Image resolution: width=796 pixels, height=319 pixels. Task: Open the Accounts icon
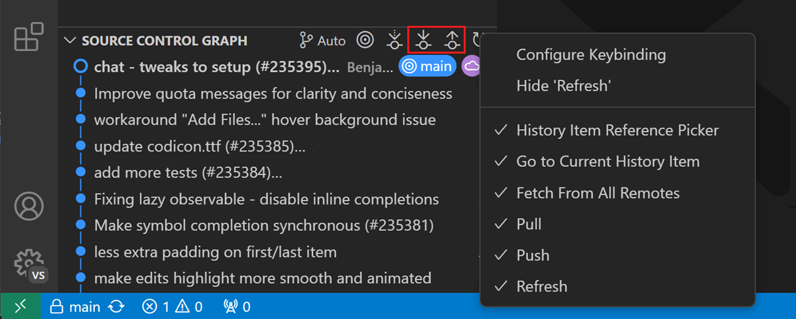[29, 206]
